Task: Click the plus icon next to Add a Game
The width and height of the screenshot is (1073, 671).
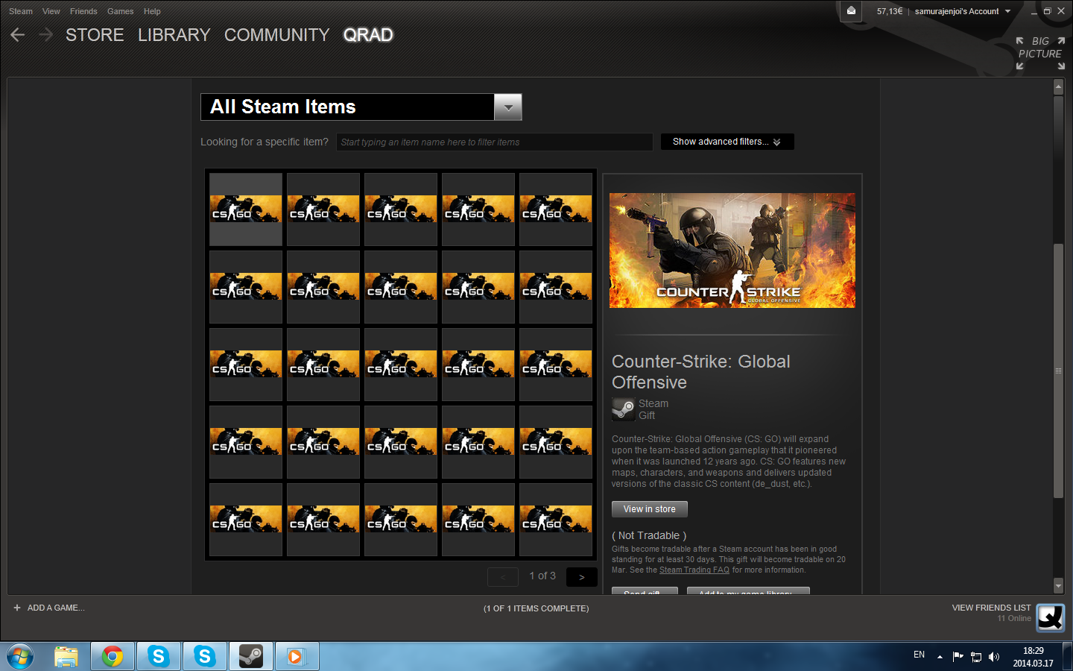Action: 16,608
